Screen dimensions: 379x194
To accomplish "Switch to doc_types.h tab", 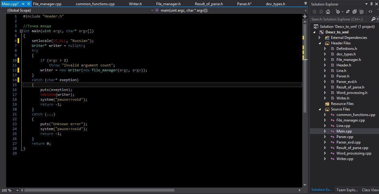I will [x=275, y=4].
